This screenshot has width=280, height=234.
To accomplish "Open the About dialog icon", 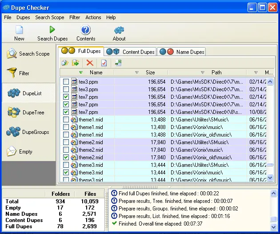I will [119, 30].
